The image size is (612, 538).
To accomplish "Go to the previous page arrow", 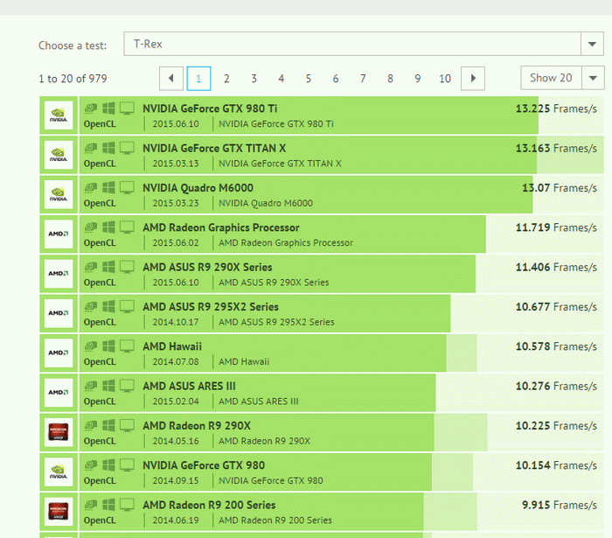I will (171, 79).
